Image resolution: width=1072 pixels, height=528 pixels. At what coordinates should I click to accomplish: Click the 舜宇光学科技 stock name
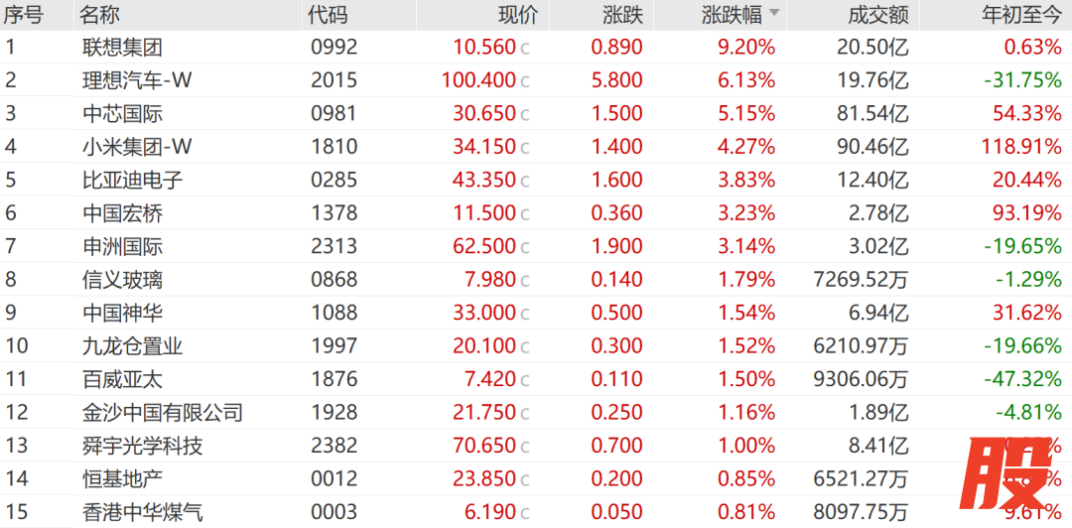tap(142, 446)
